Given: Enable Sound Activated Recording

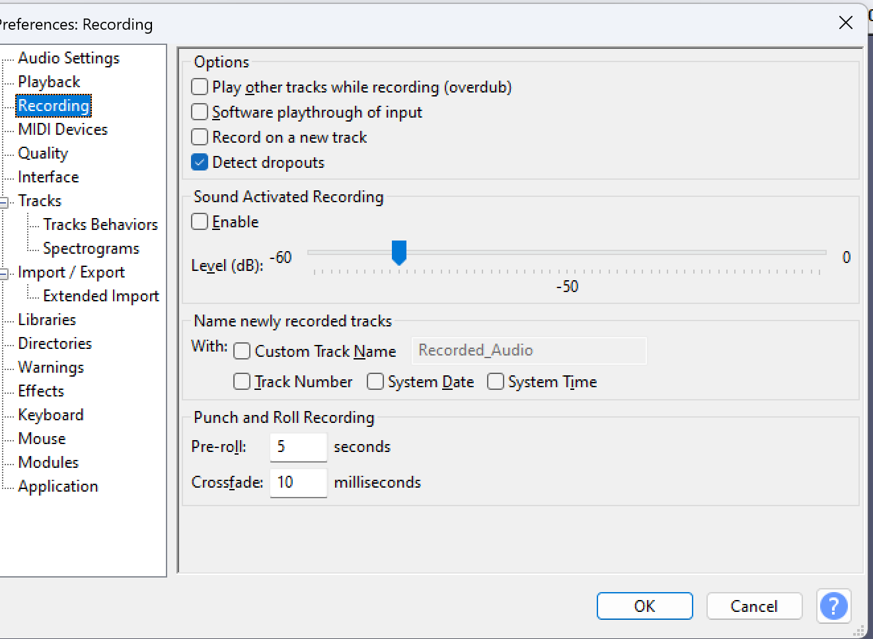Looking at the screenshot, I should coord(200,222).
